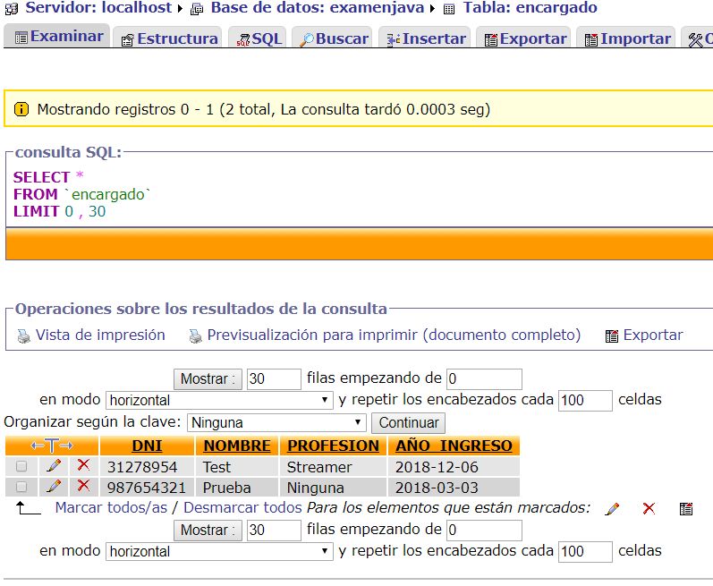
Task: Click the cell value 31278954
Action: [142, 467]
